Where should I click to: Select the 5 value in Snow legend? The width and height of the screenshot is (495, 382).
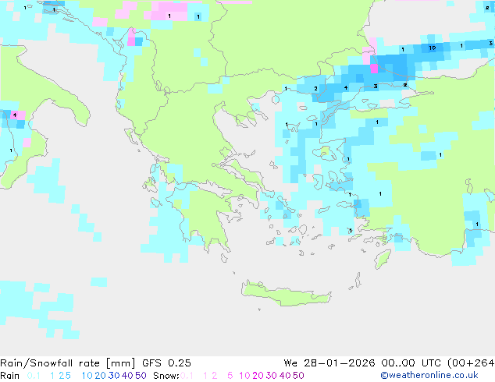[230, 376]
